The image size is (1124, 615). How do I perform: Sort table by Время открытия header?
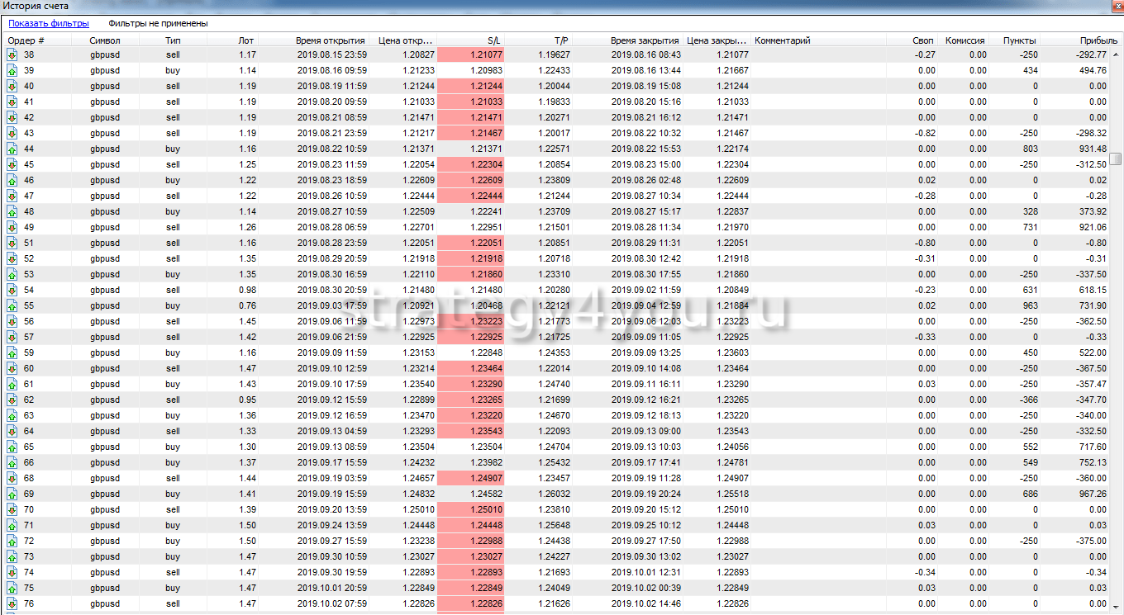click(331, 40)
